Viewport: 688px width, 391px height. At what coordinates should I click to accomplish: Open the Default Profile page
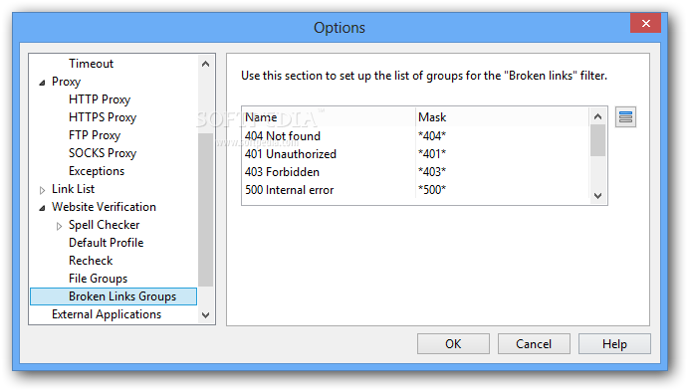click(x=107, y=243)
